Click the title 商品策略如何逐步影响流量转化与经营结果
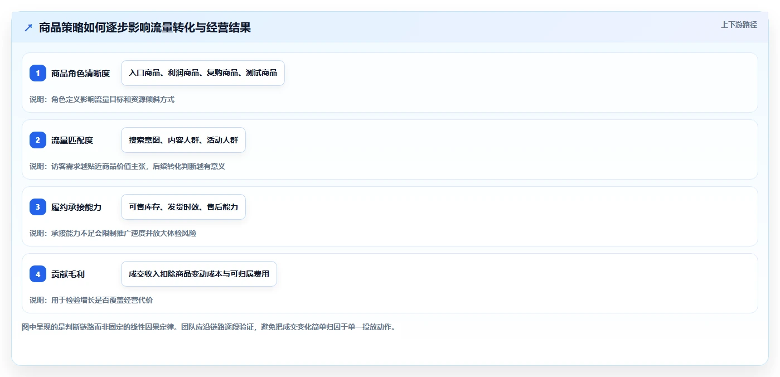This screenshot has width=780, height=377. [x=145, y=28]
